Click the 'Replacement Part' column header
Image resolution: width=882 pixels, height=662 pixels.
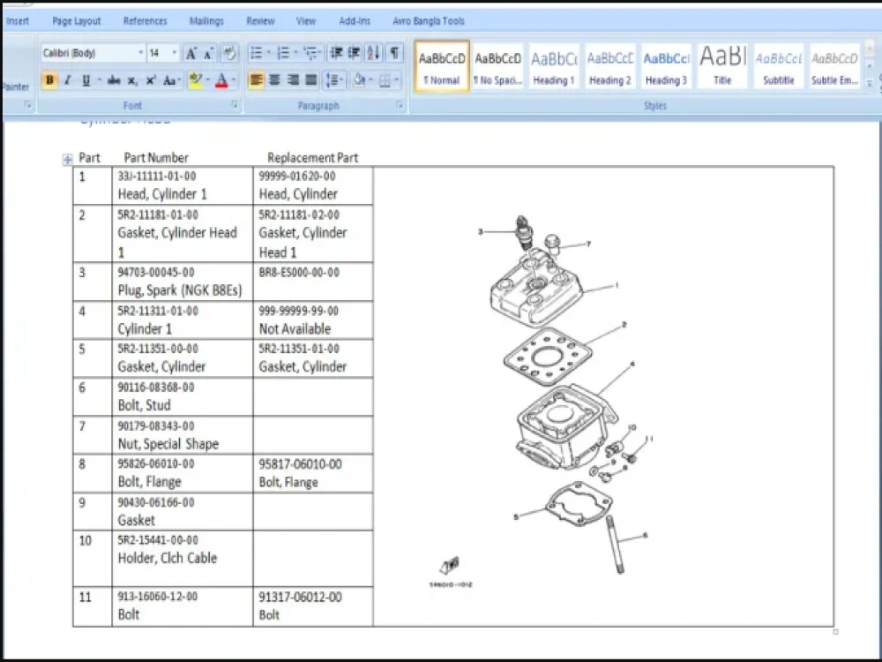(x=313, y=158)
